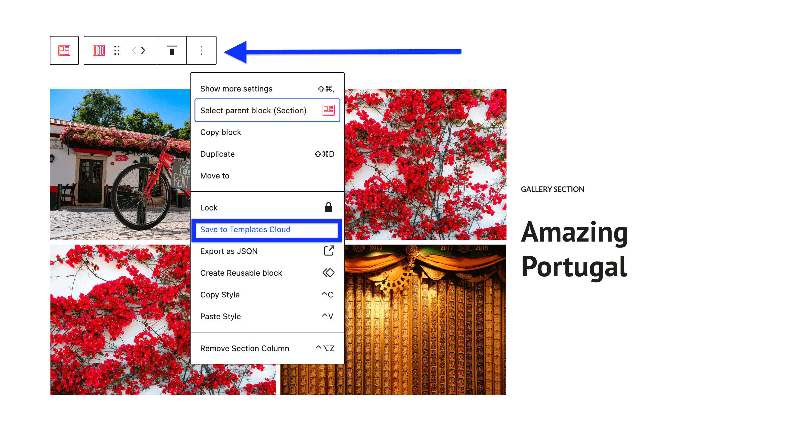
Task: Click Create Reusable block diamond icon
Action: (x=328, y=273)
